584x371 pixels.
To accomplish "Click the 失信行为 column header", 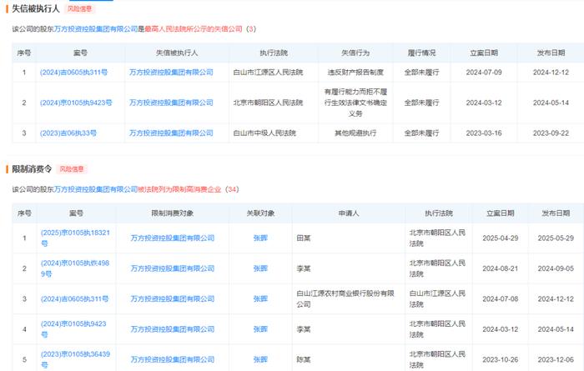I will pos(355,53).
